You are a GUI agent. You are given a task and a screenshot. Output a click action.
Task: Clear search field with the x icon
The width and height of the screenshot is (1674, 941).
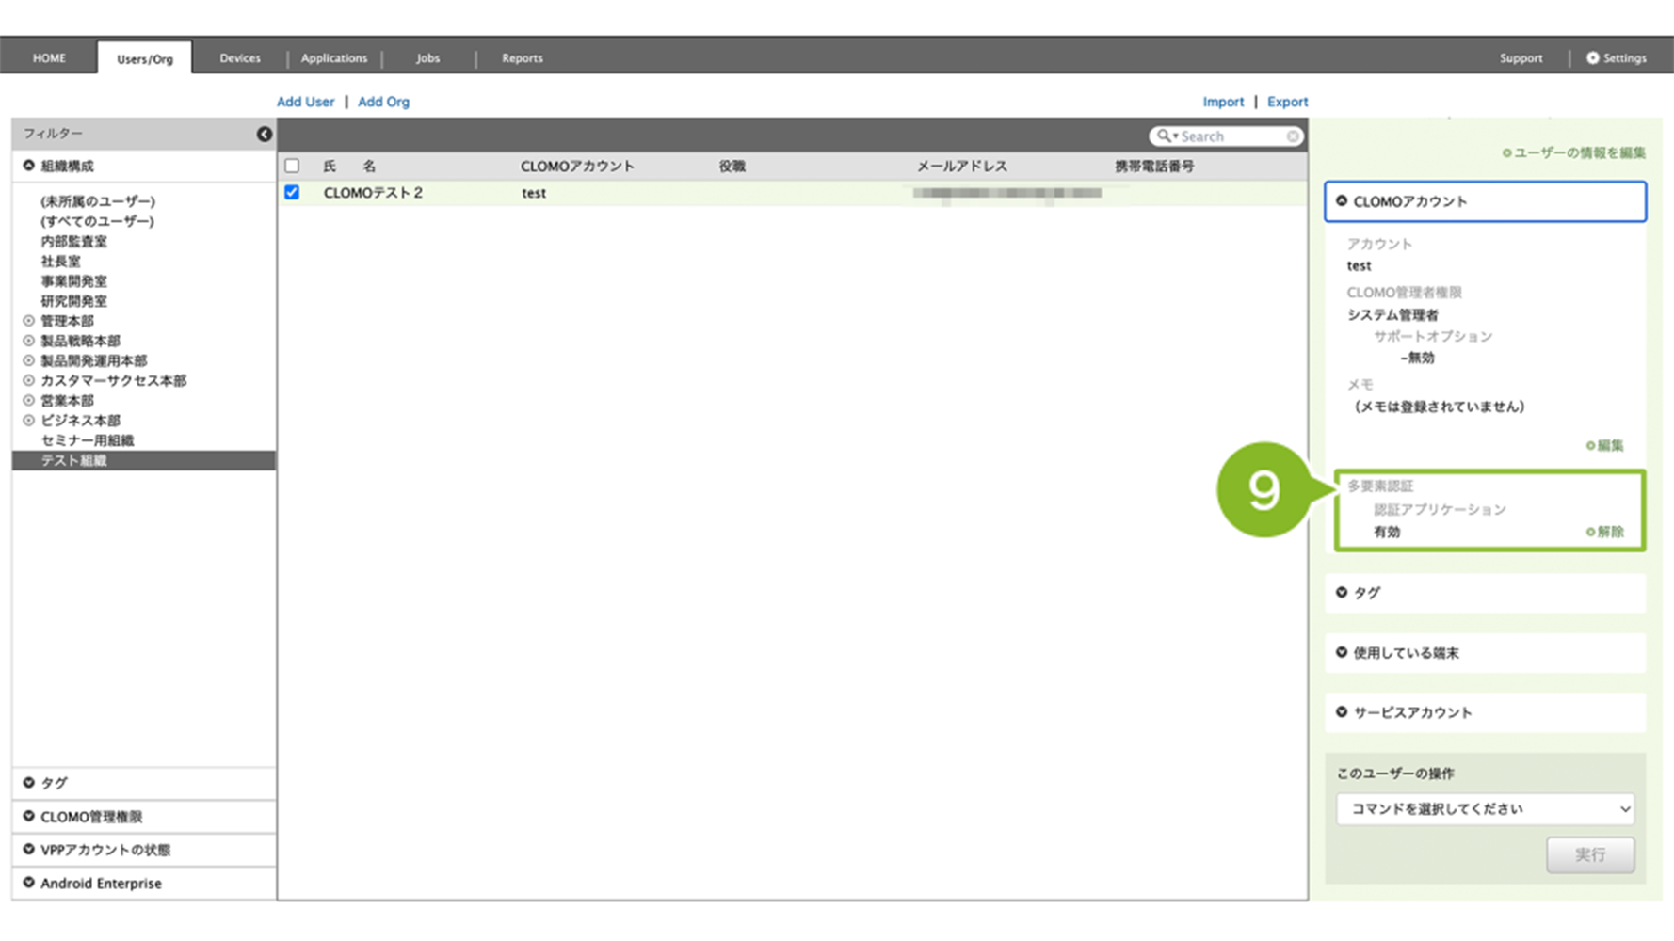[x=1293, y=136]
